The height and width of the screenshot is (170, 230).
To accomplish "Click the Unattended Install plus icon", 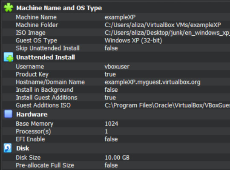I will click(9, 57).
